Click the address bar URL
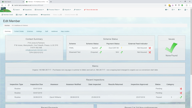192x108 pixels. 29,5
